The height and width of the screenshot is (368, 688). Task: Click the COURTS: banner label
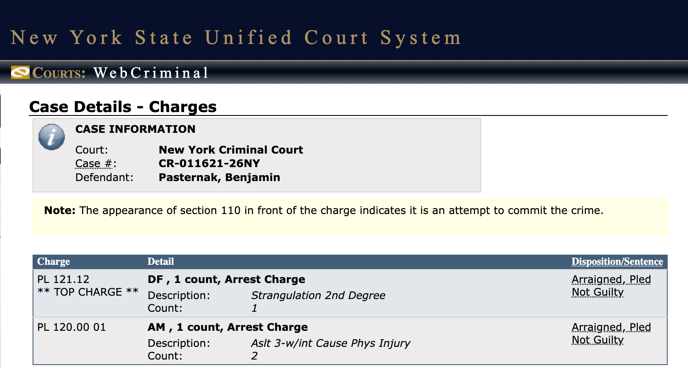tap(59, 73)
